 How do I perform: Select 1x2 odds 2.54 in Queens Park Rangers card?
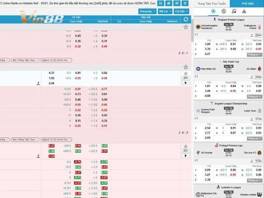(x=208, y=128)
